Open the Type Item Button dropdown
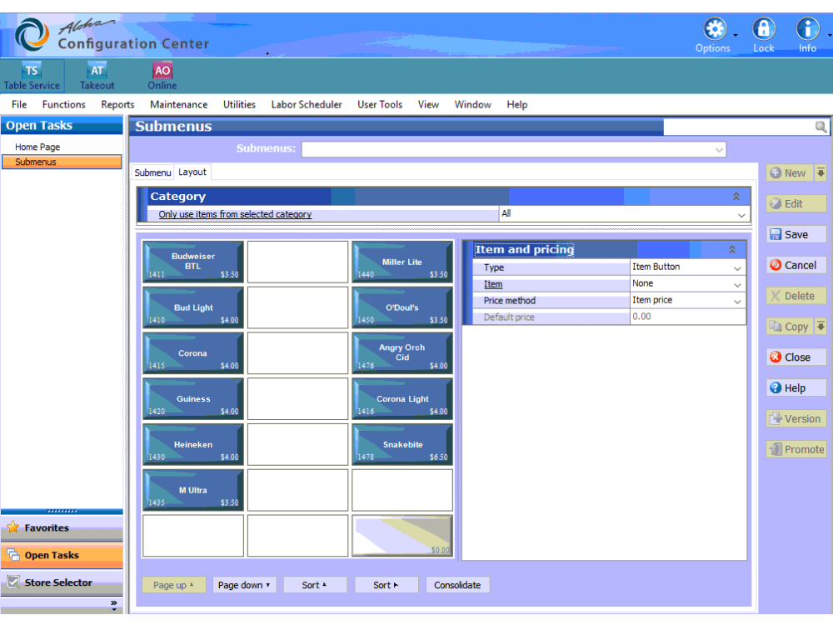Image resolution: width=833 pixels, height=625 pixels. coord(737,267)
